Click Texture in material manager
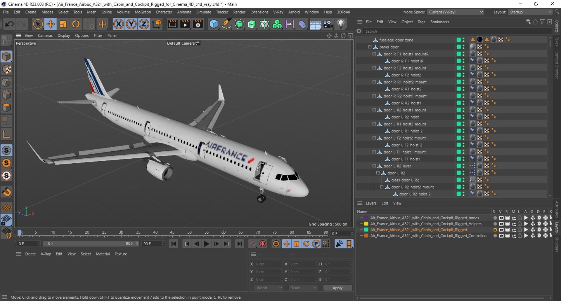Image resolution: width=561 pixels, height=301 pixels. 121,254
